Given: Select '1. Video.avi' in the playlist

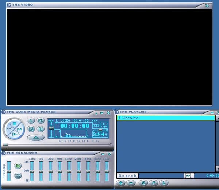Looking at the screenshot, I should click(166, 118).
